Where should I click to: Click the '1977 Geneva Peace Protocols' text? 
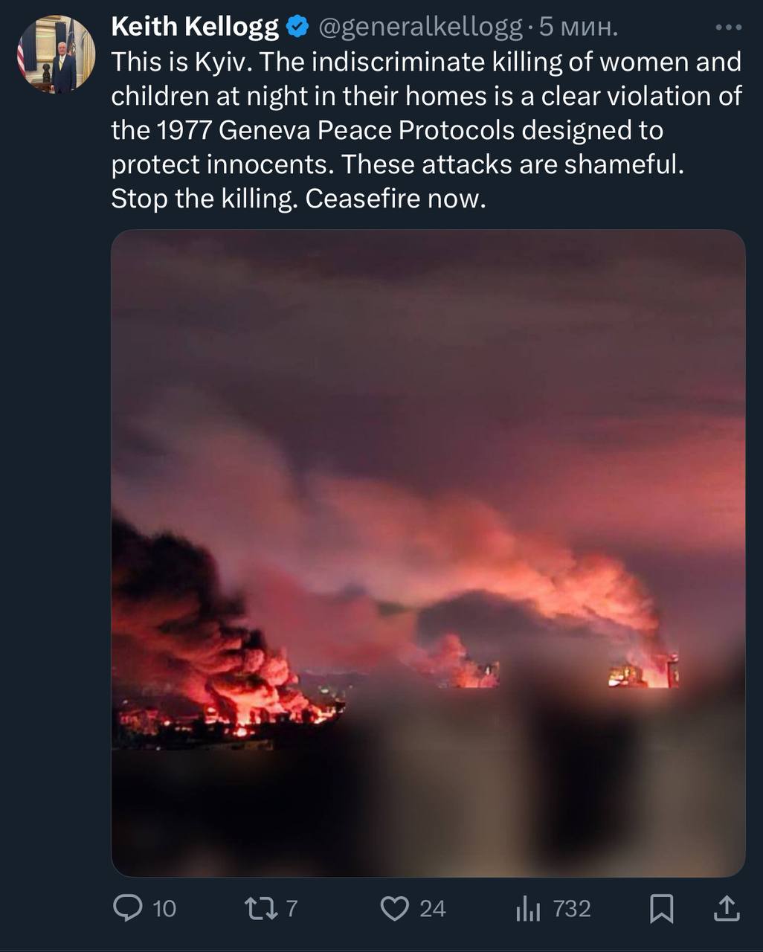(x=335, y=130)
